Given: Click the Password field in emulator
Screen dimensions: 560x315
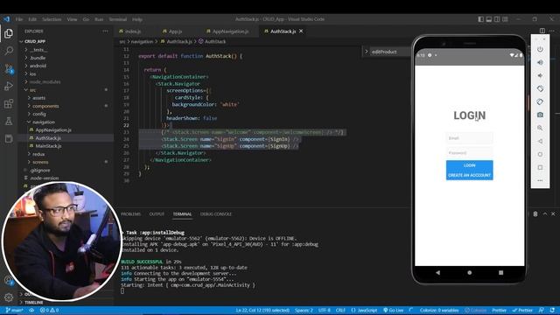Looking at the screenshot, I should pos(469,153).
